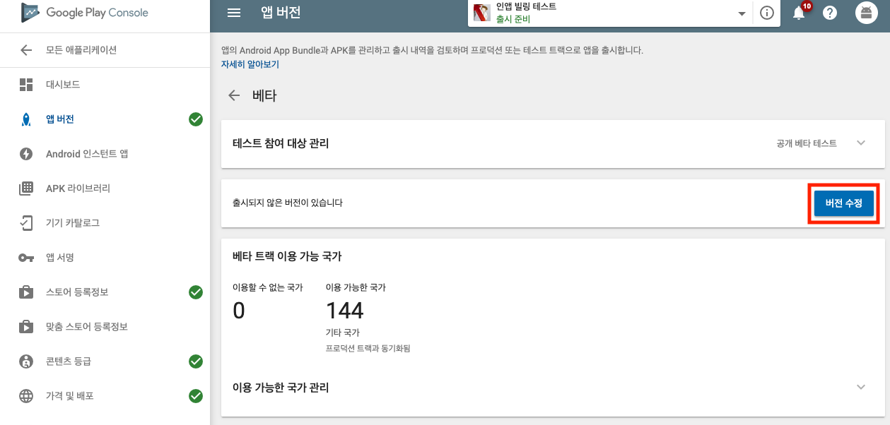Click the 대시보드 grid icon

(26, 85)
